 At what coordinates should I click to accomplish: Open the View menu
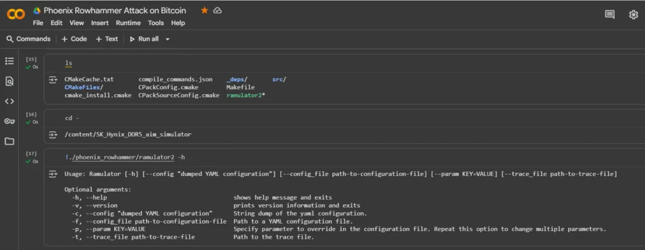coord(76,23)
